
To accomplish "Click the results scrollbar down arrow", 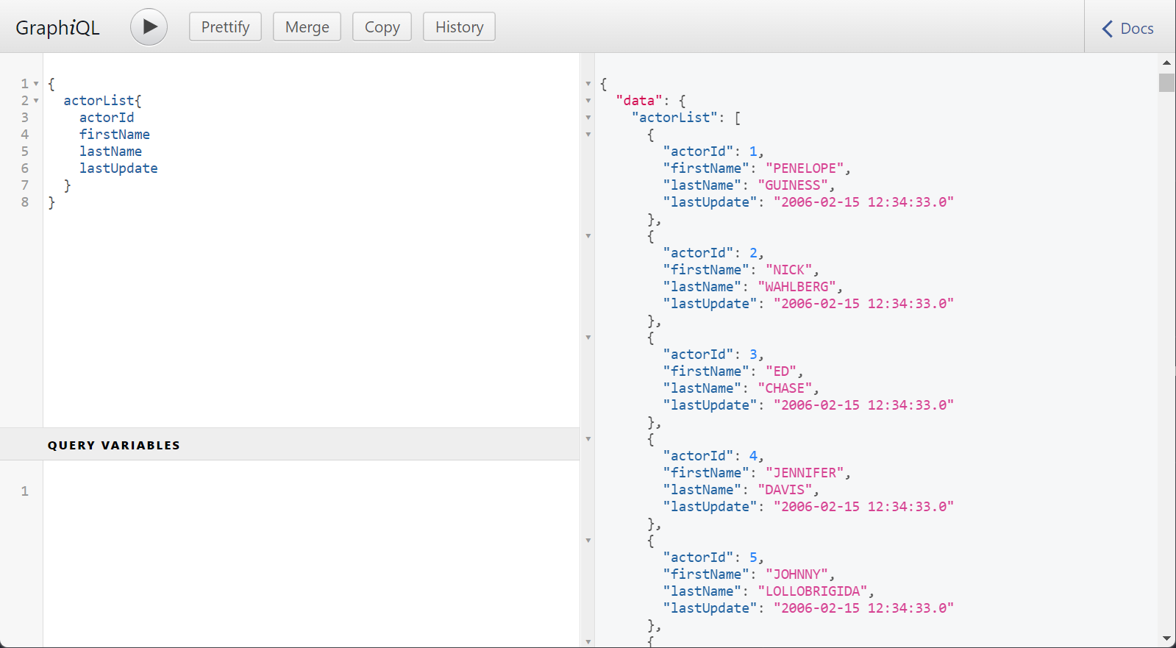I will click(1166, 638).
